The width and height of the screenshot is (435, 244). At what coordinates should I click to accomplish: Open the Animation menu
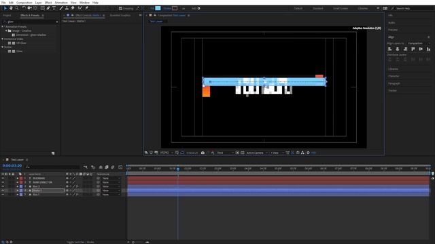(x=61, y=3)
